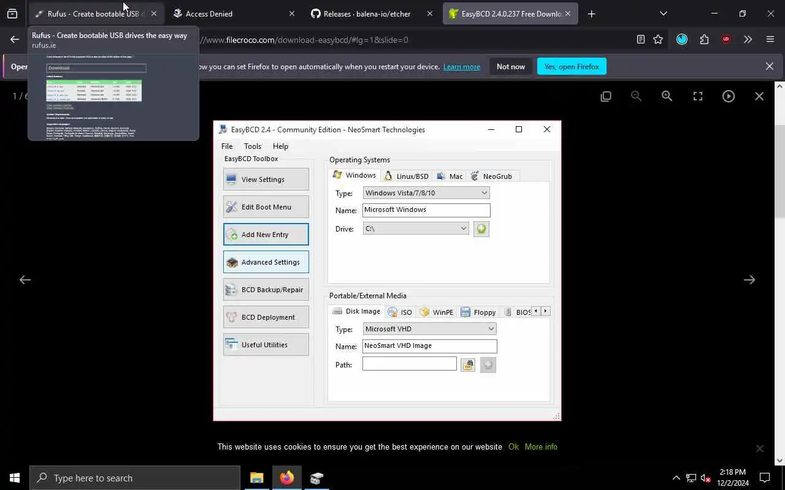Open the uBlock Origin toolbar icon
785x490 pixels.
click(x=726, y=40)
